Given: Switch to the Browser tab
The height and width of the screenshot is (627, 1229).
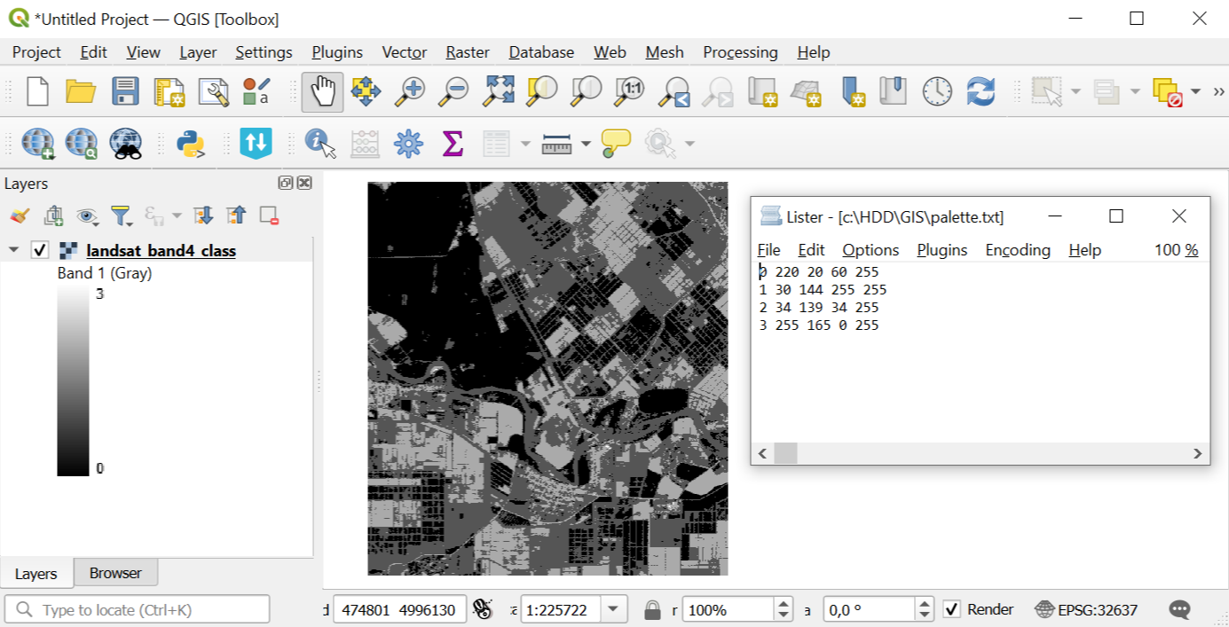Looking at the screenshot, I should point(115,573).
